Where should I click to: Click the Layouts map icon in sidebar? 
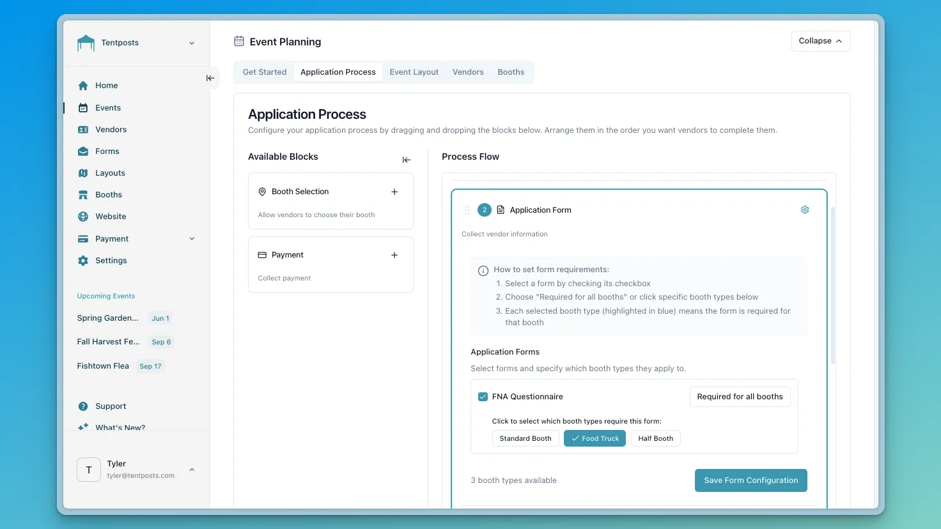(x=83, y=172)
